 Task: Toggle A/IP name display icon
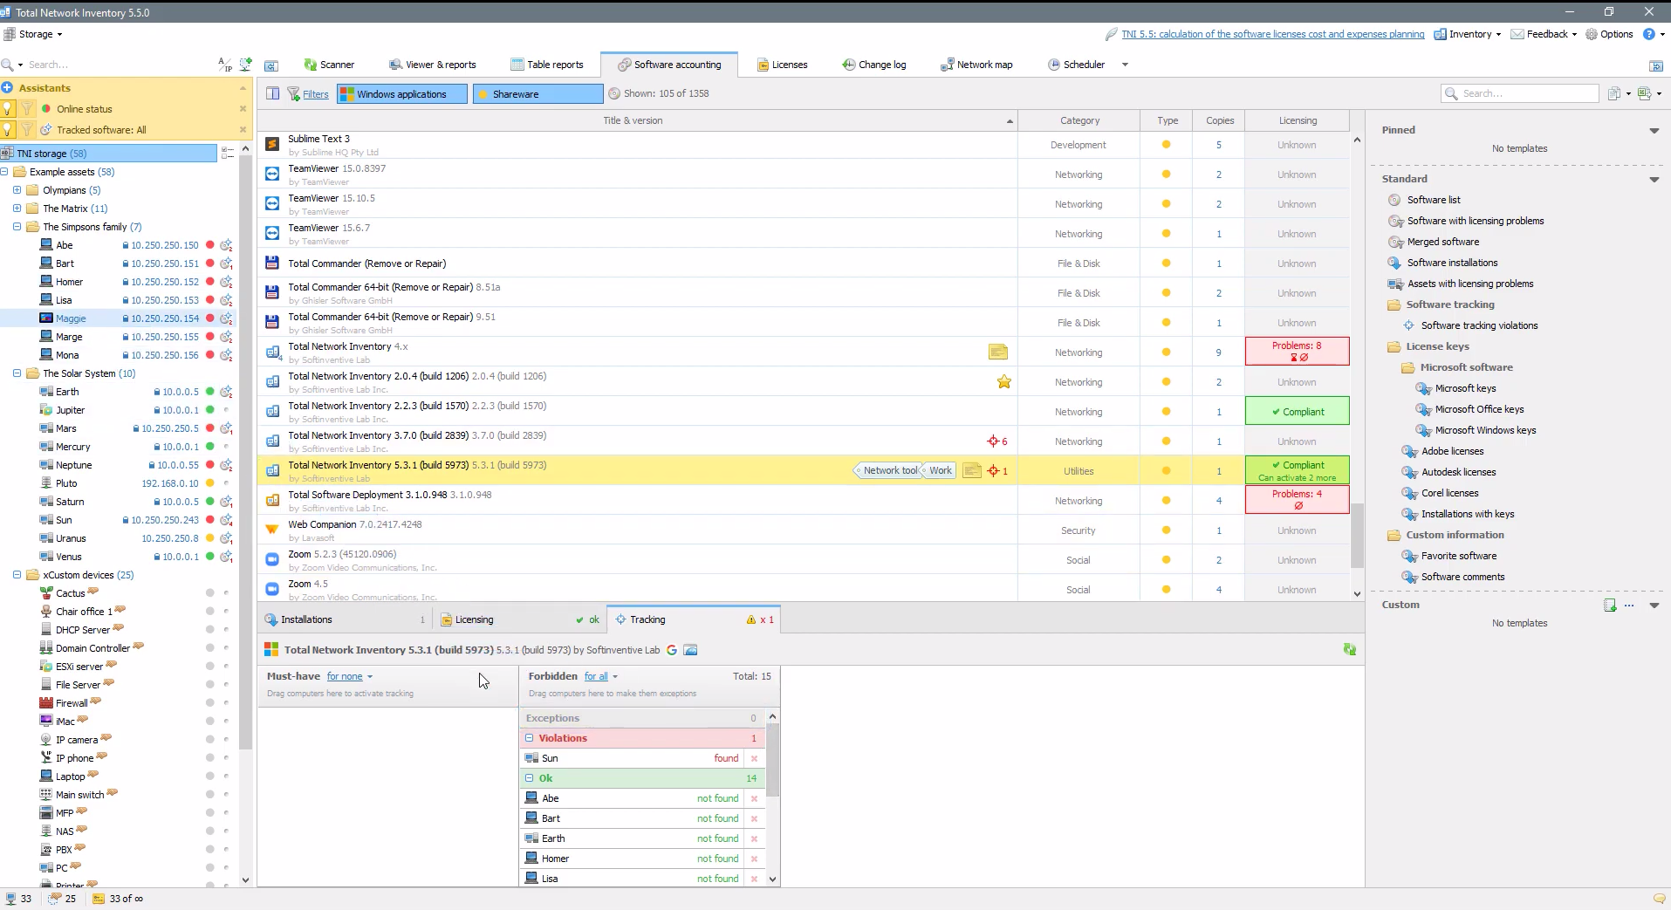click(225, 65)
